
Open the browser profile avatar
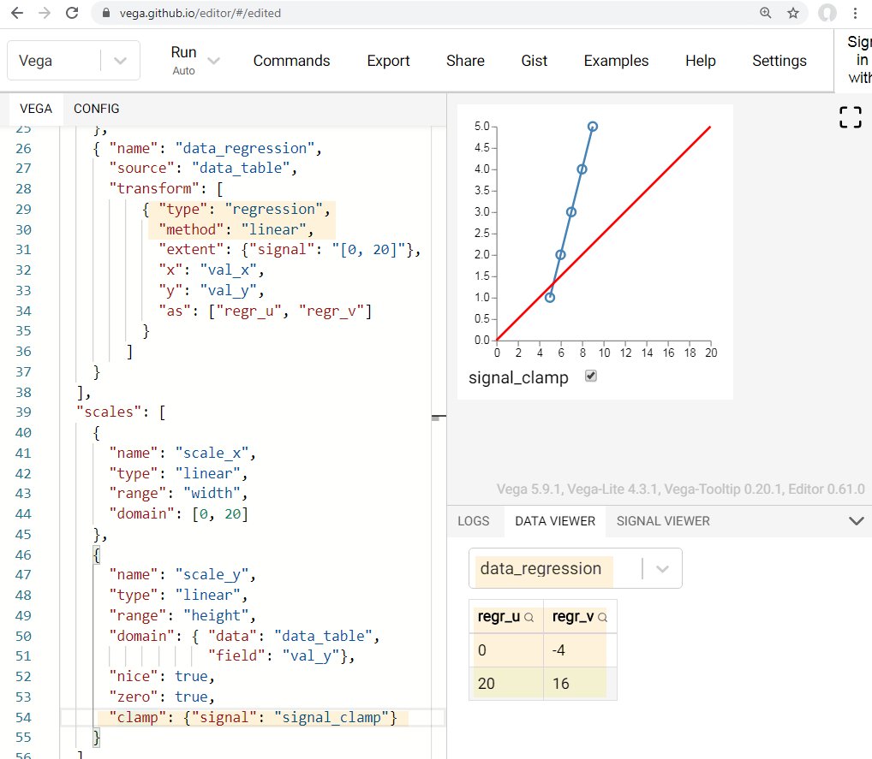click(827, 13)
